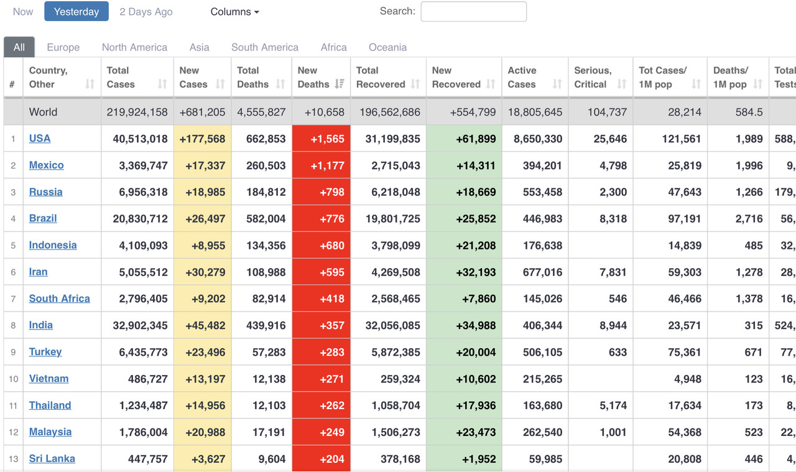Open the Columns dropdown menu
The image size is (796, 472).
tap(235, 11)
